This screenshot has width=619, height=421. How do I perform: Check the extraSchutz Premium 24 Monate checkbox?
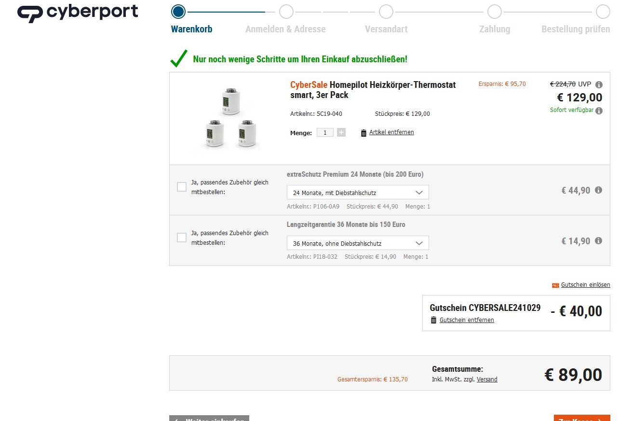click(182, 187)
